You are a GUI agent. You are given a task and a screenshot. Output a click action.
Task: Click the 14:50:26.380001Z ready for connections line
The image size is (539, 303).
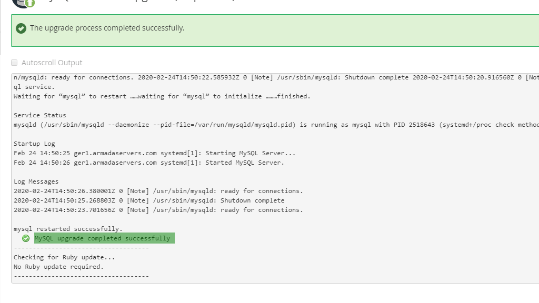click(158, 191)
